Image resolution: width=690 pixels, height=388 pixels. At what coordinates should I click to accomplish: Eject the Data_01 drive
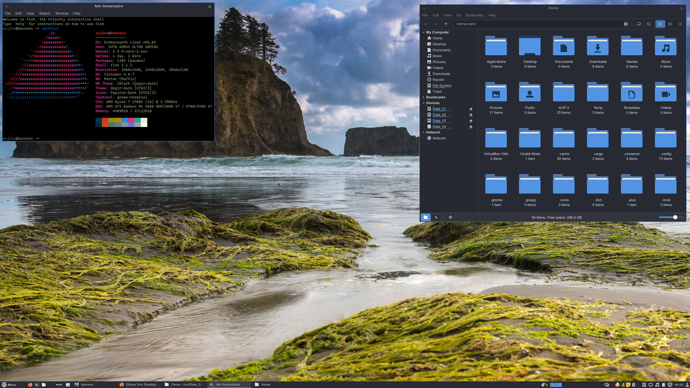coord(471,109)
